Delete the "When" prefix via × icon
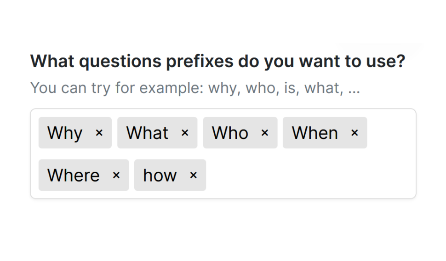 [355, 133]
